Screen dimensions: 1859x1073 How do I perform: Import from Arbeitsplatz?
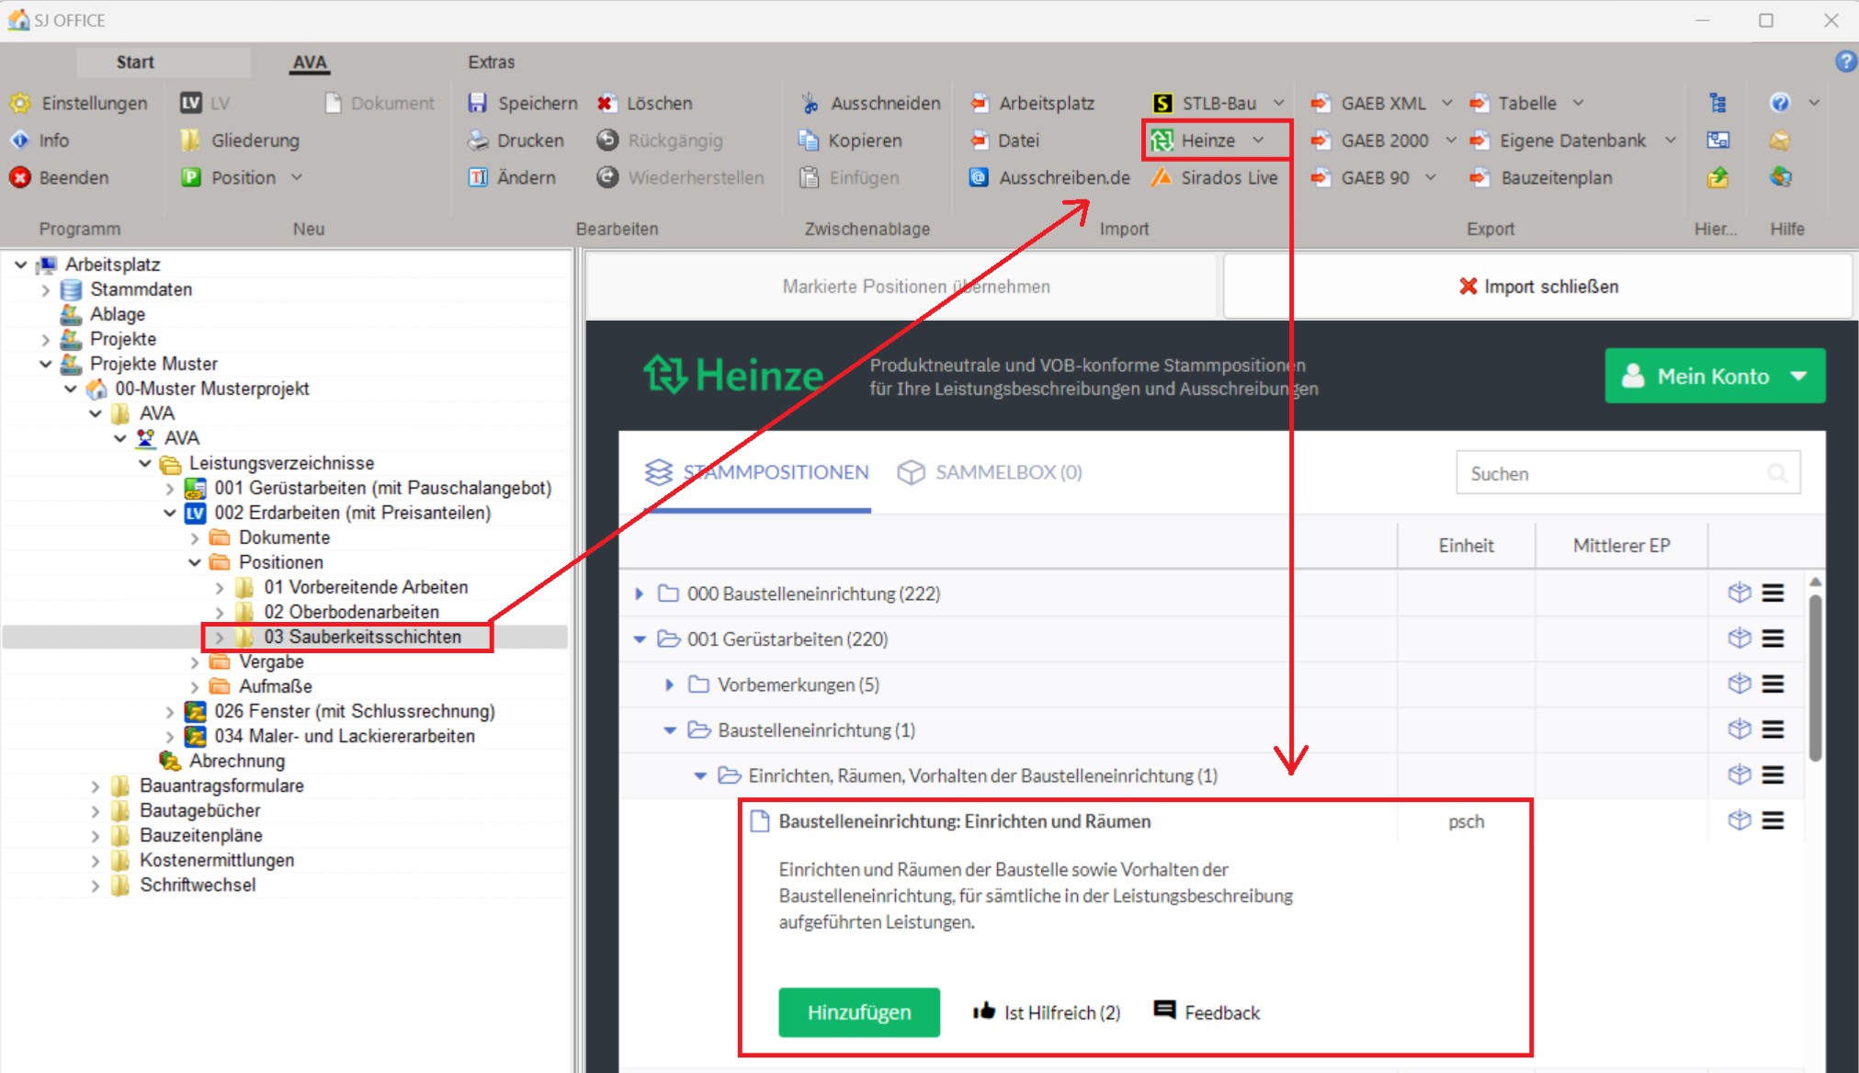click(x=1033, y=103)
